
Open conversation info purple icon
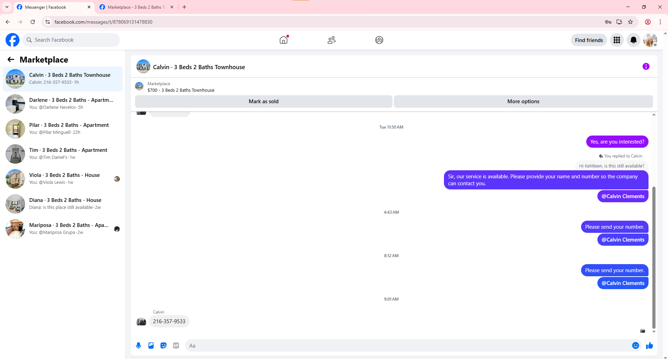[x=646, y=66]
